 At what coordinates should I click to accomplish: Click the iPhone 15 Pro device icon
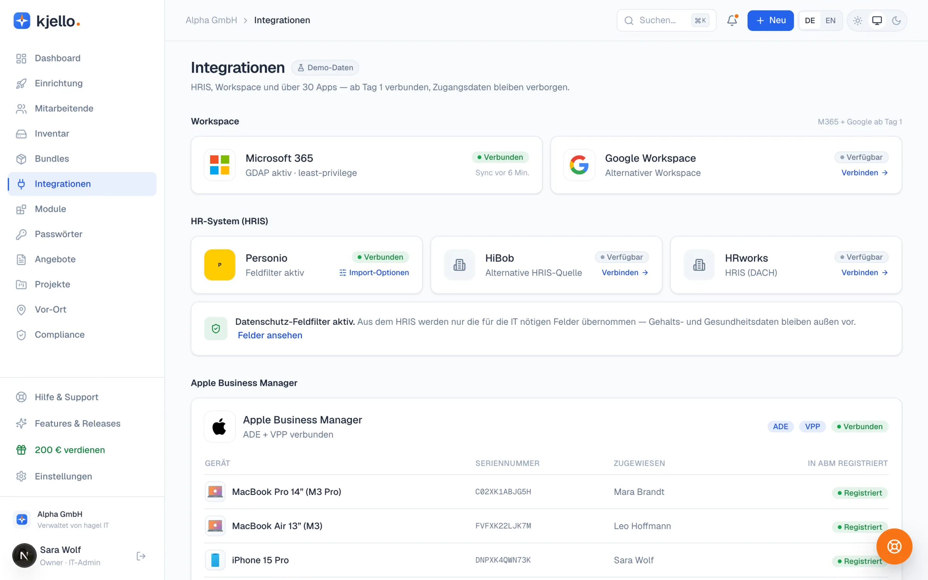(x=215, y=560)
